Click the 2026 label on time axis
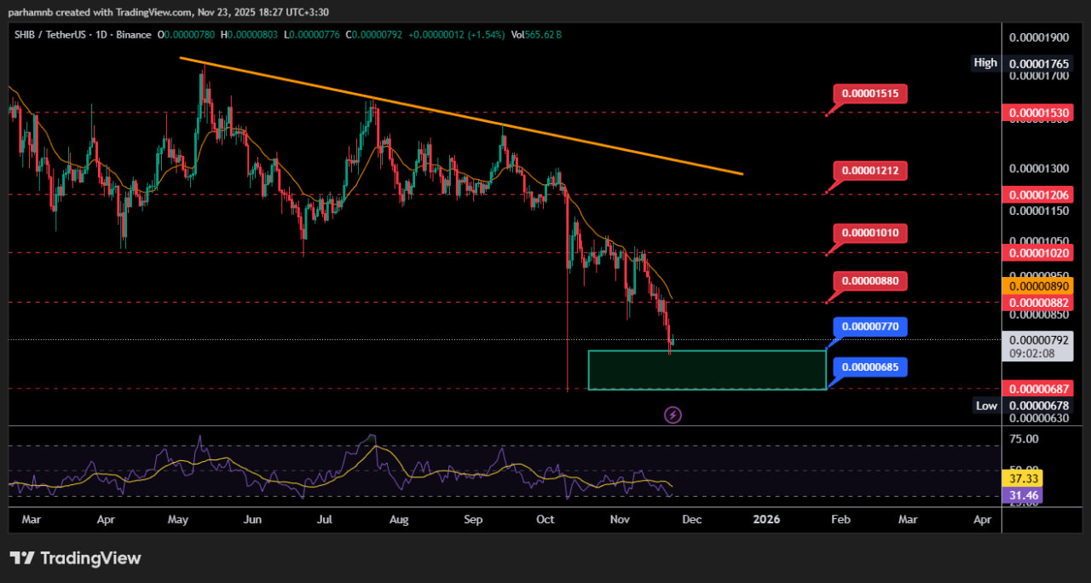Screen dimensions: 1091x583 pos(767,519)
